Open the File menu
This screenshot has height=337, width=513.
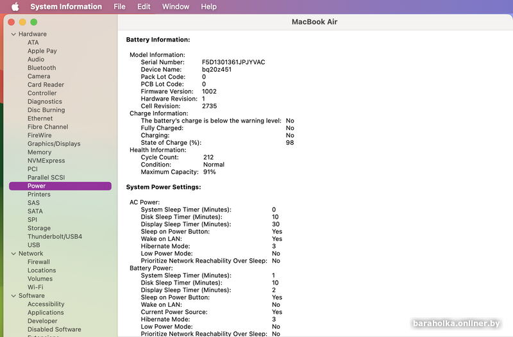pyautogui.click(x=119, y=6)
